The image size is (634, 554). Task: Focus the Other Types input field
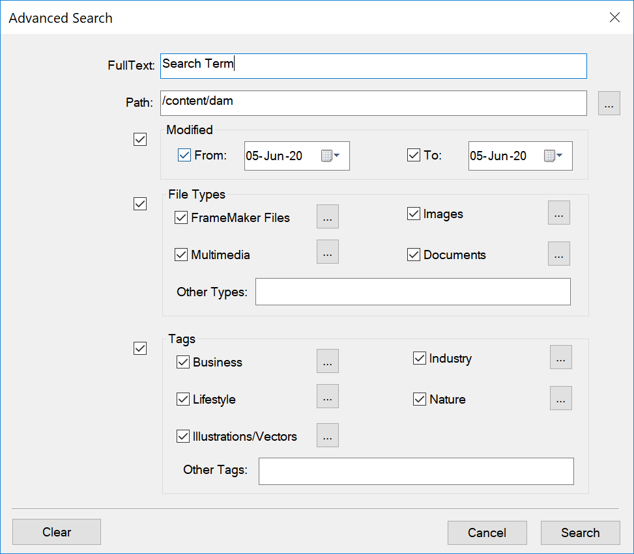click(413, 292)
